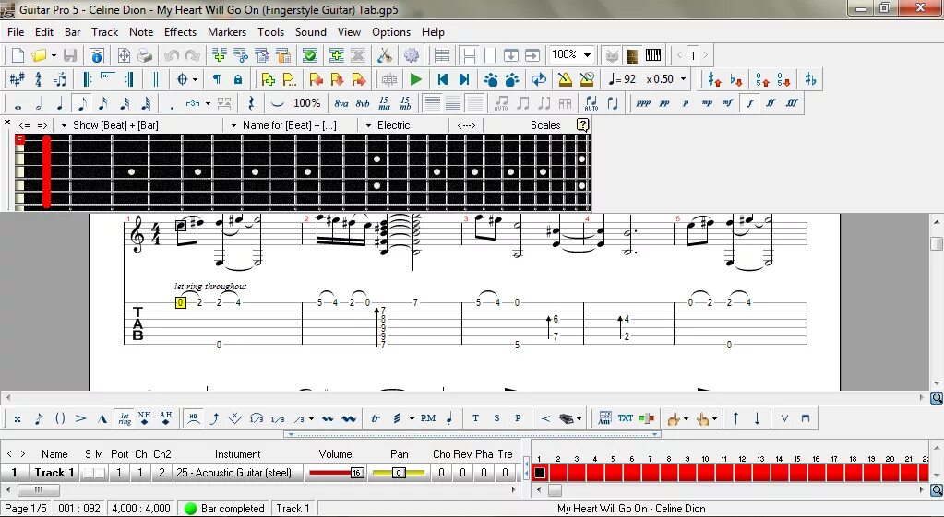Image resolution: width=944 pixels, height=517 pixels.
Task: Toggle the fretboard panel icon
Action: coord(632,56)
